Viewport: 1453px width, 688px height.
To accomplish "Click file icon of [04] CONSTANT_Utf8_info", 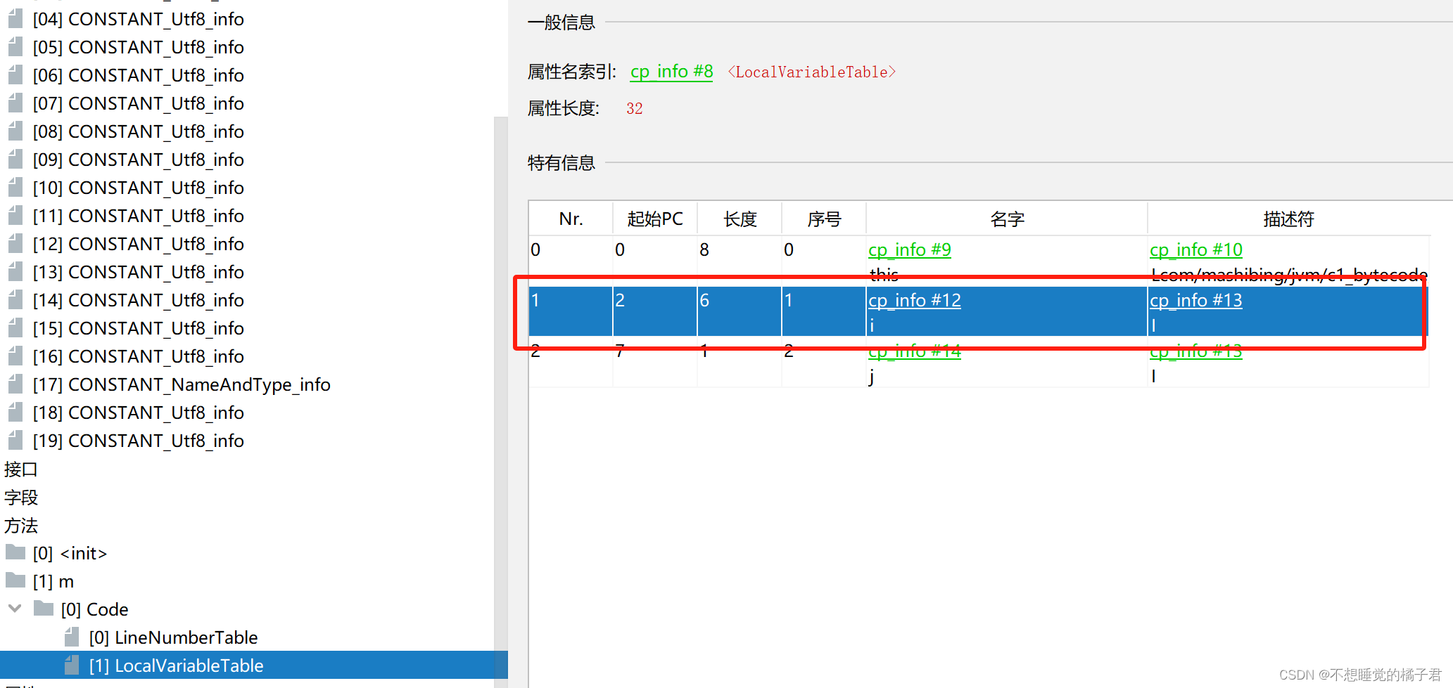I will 15,19.
